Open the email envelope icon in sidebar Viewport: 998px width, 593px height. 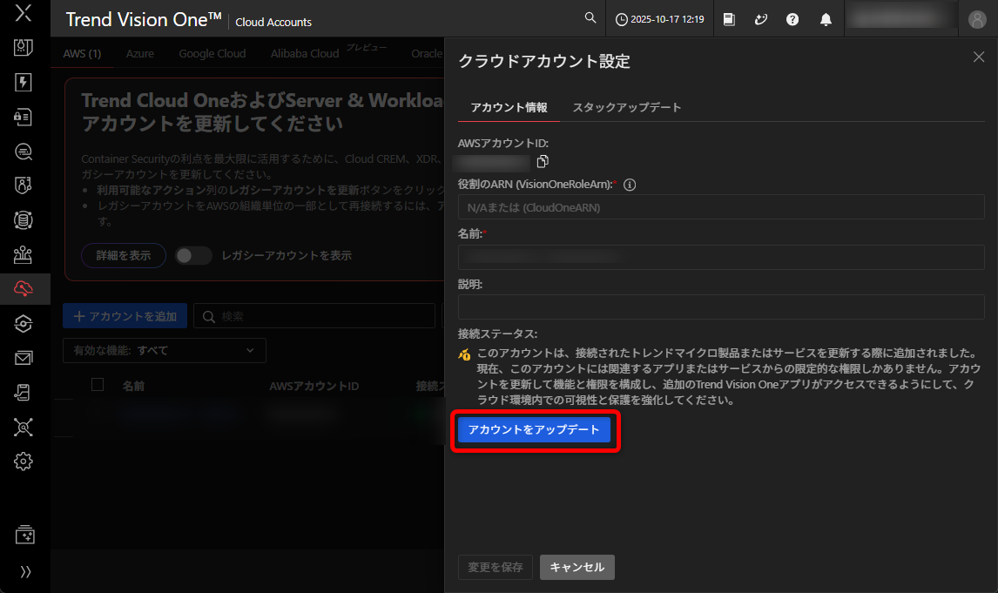coord(24,358)
